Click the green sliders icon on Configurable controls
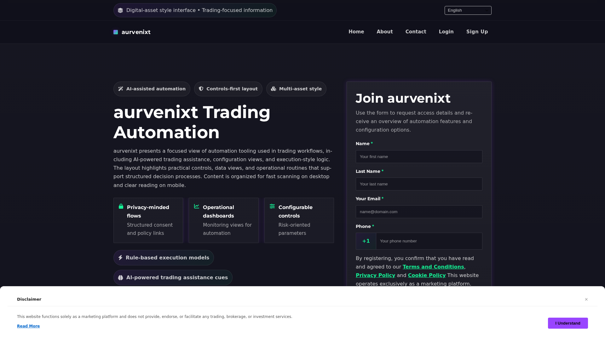This screenshot has width=605, height=340. [x=272, y=206]
